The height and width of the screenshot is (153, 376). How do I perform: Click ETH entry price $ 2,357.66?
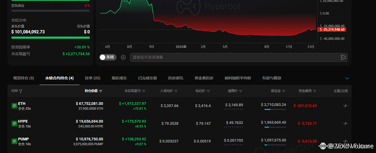click(x=170, y=106)
